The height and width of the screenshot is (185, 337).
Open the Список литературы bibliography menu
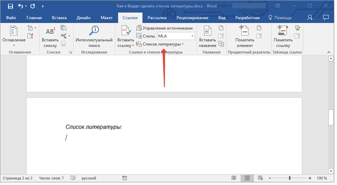(x=160, y=44)
